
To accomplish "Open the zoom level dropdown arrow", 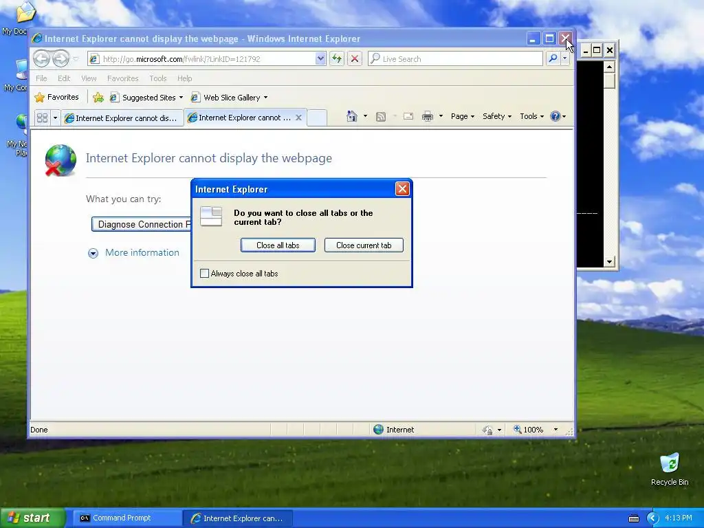I will [x=555, y=430].
